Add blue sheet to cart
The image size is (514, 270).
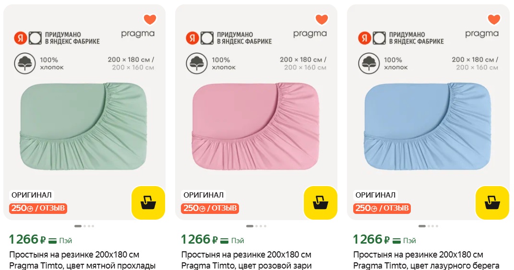click(492, 203)
